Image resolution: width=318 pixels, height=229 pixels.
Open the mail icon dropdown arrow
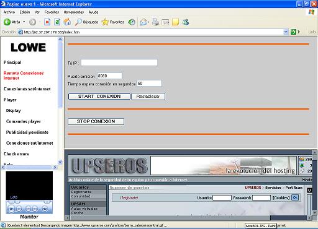pyautogui.click(x=148, y=22)
